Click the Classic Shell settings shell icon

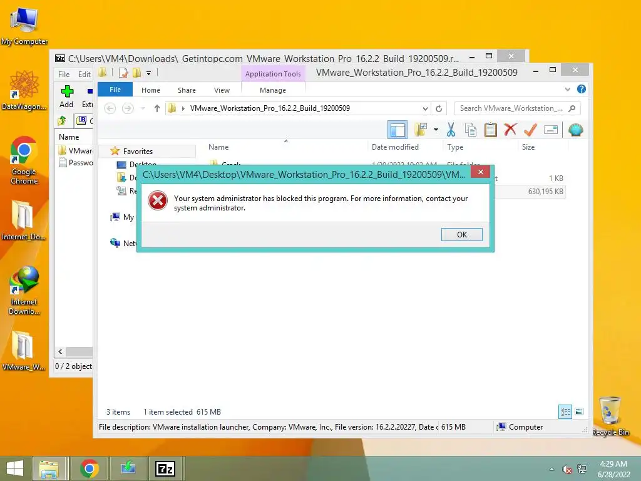(x=576, y=130)
